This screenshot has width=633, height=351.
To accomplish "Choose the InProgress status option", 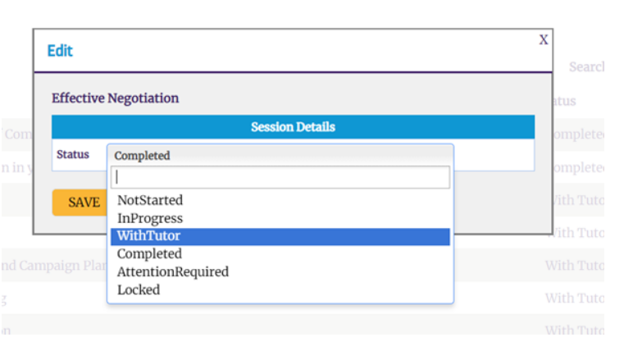I will (x=150, y=218).
